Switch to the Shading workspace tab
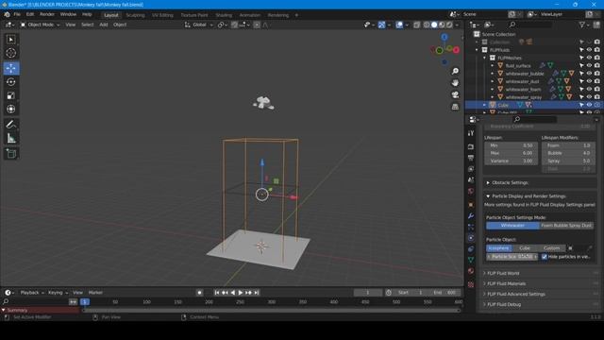The width and height of the screenshot is (604, 340). tap(224, 15)
